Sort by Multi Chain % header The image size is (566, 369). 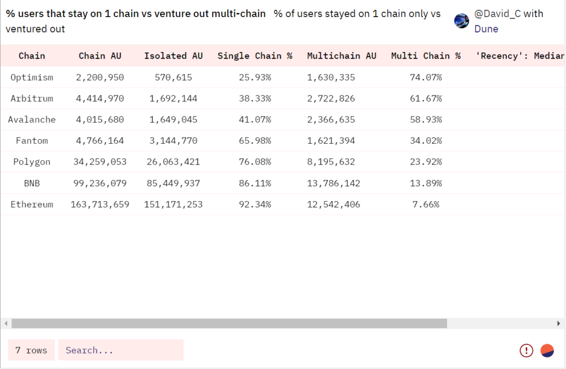(x=426, y=56)
